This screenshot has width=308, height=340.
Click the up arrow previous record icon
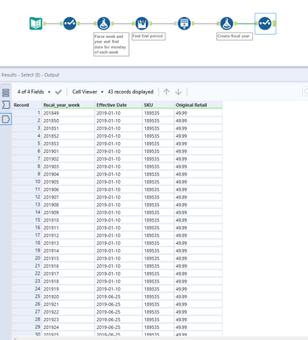166,92
